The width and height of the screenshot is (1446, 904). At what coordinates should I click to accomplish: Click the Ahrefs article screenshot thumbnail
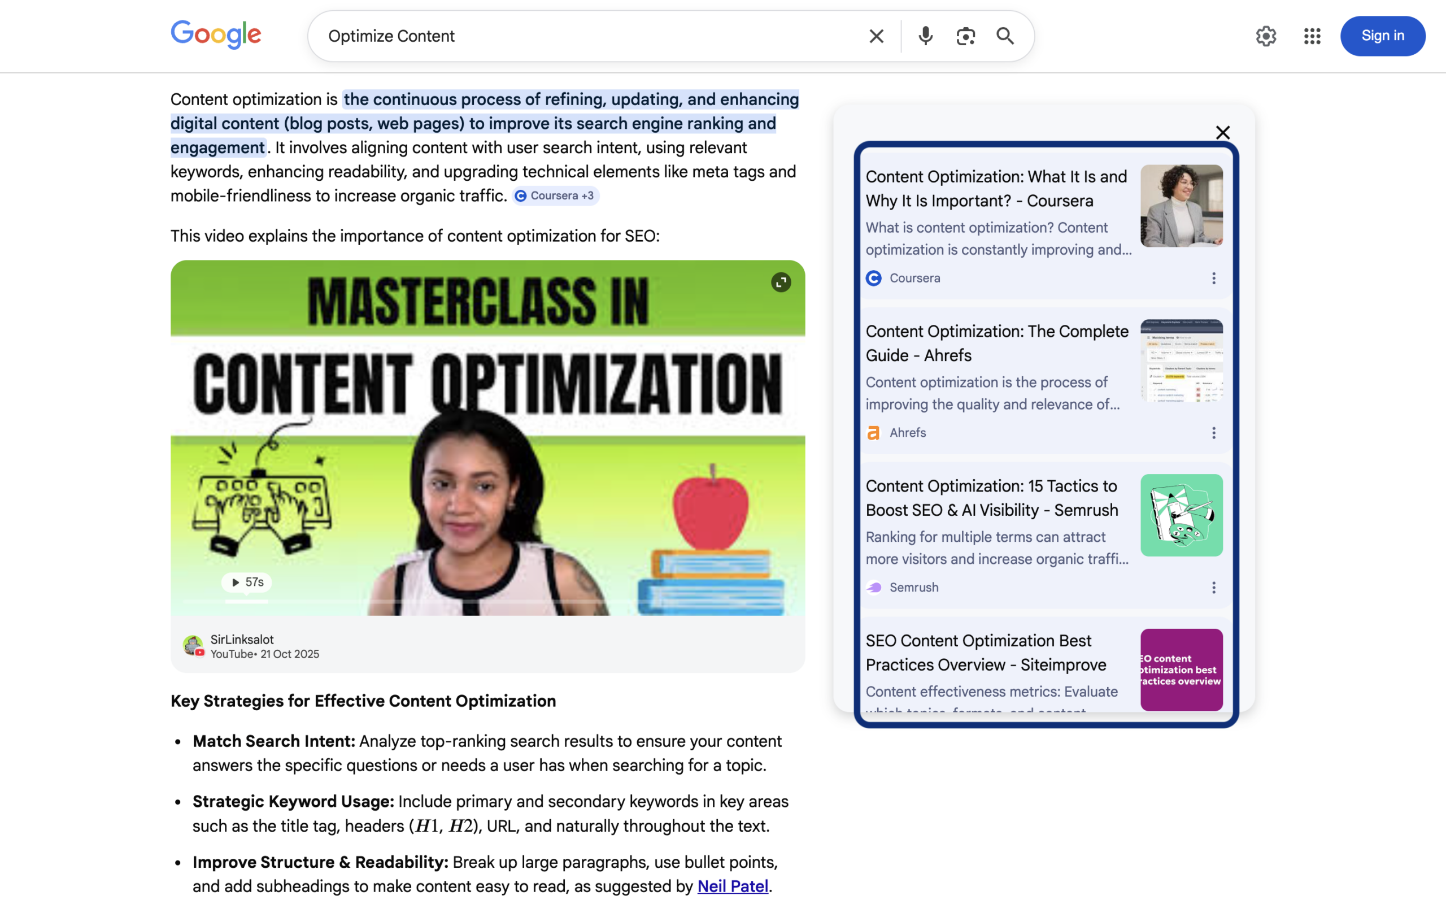[1181, 360]
